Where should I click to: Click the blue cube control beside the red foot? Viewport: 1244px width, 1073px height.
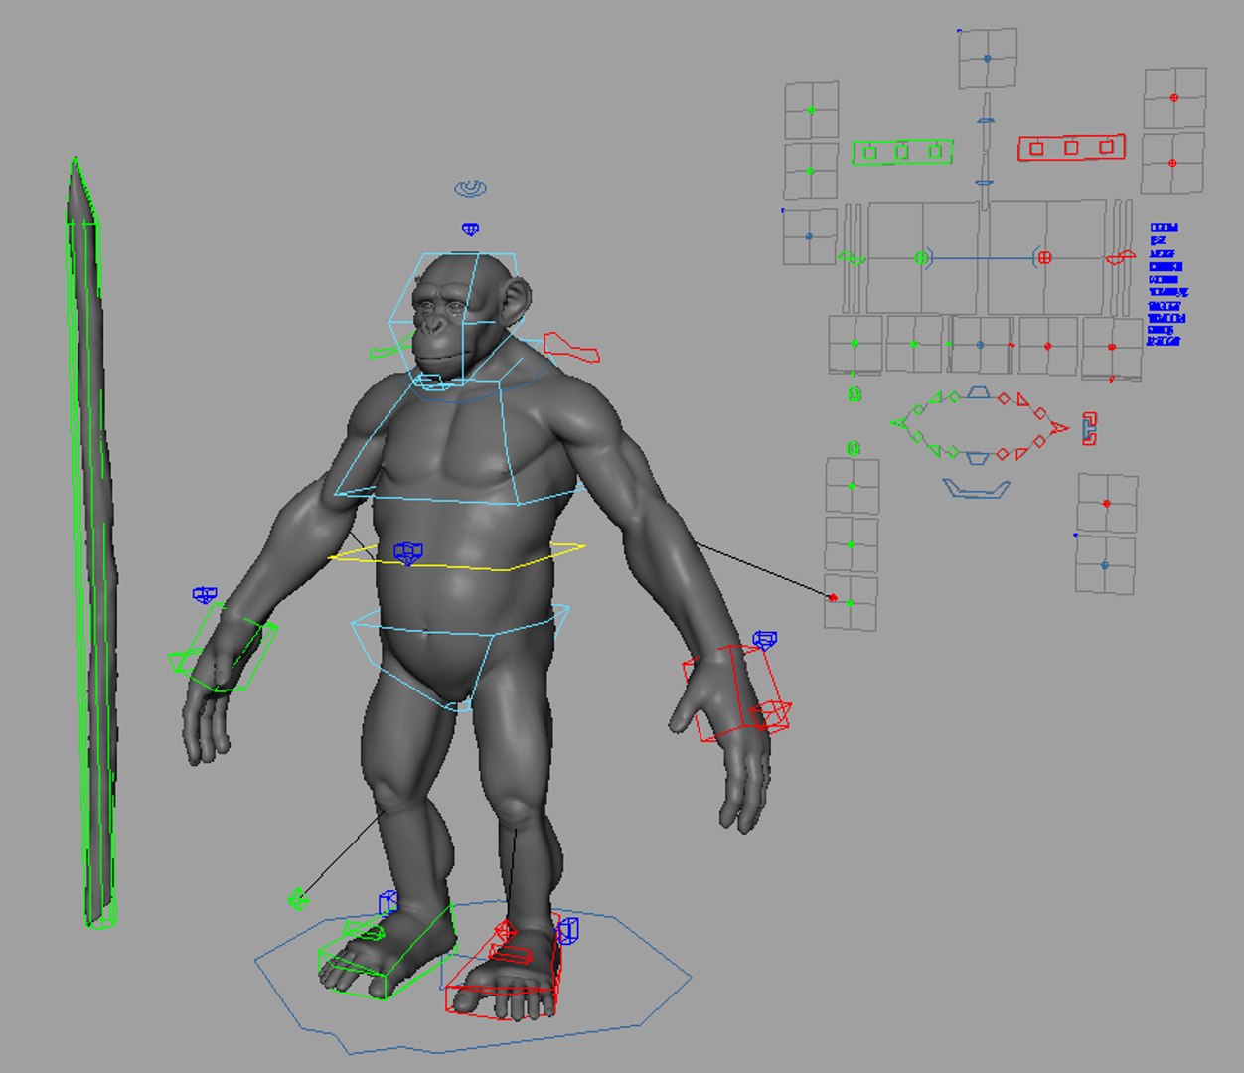click(567, 931)
